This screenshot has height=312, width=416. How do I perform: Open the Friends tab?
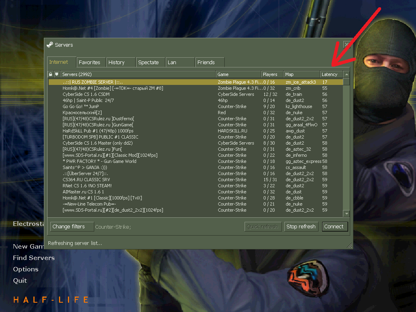(210, 62)
